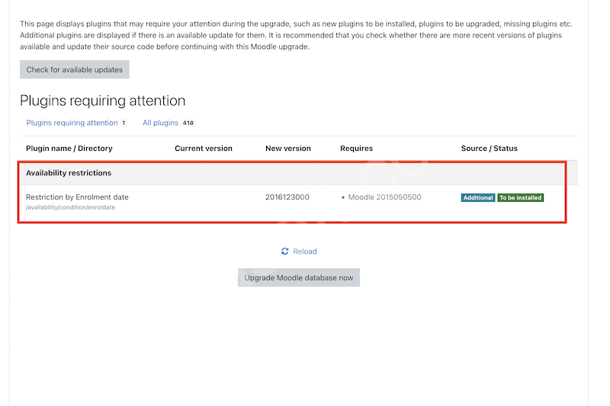Click Restriction by Enrolment date plugin name
This screenshot has height=406, width=610.
(x=77, y=197)
